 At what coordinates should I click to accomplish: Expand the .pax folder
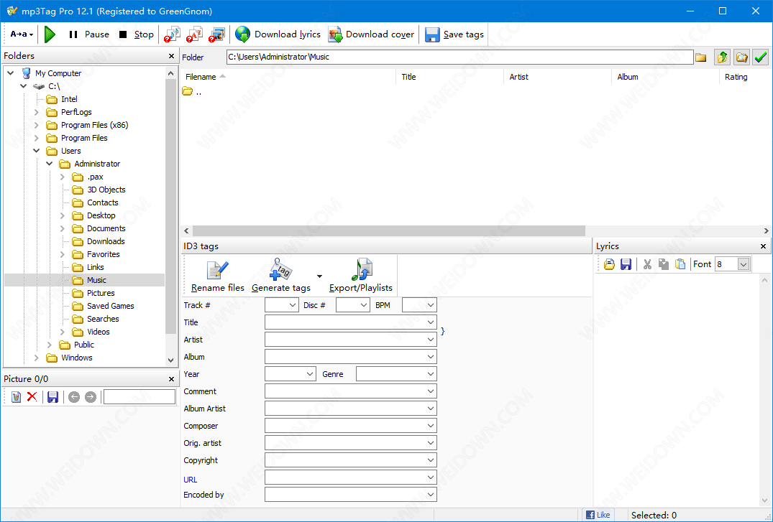pos(62,177)
